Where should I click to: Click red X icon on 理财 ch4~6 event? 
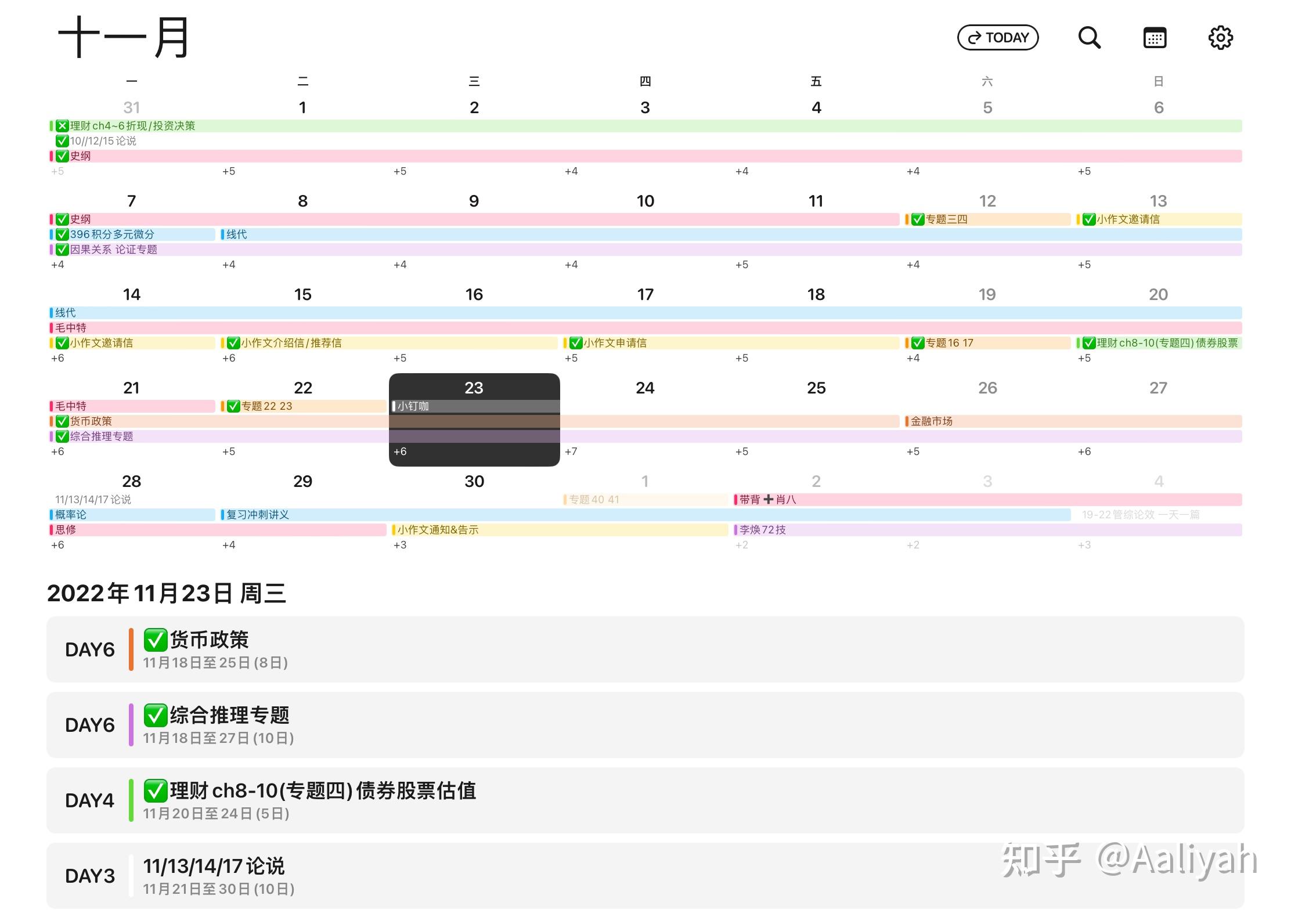coord(62,126)
